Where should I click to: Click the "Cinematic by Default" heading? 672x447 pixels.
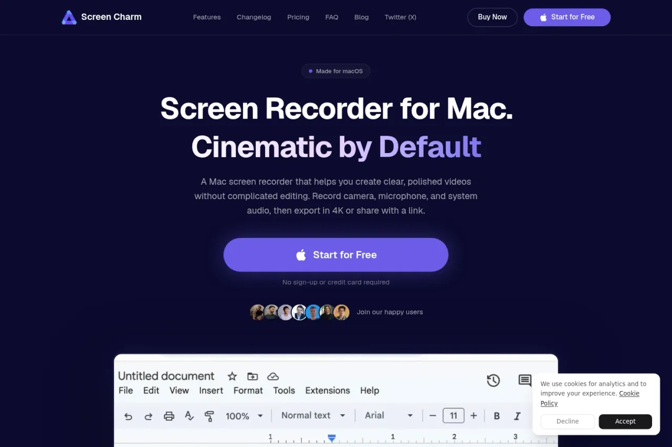tap(336, 147)
